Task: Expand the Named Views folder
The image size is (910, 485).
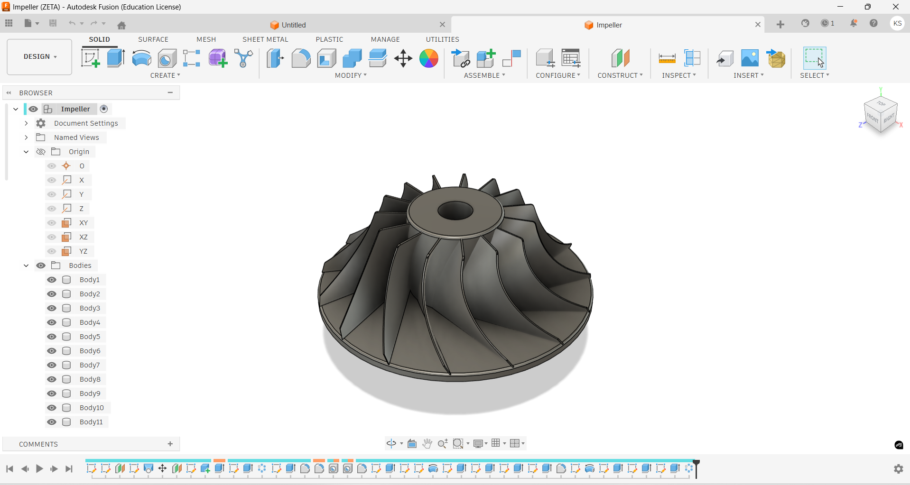Action: [26, 137]
